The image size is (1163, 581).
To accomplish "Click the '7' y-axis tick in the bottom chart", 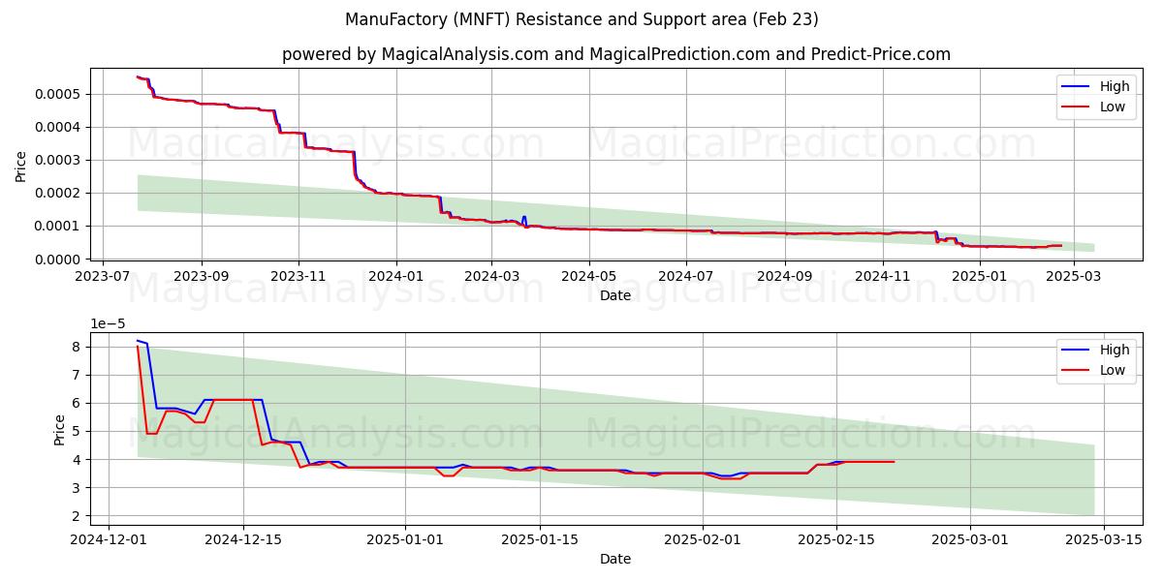I will [x=79, y=375].
